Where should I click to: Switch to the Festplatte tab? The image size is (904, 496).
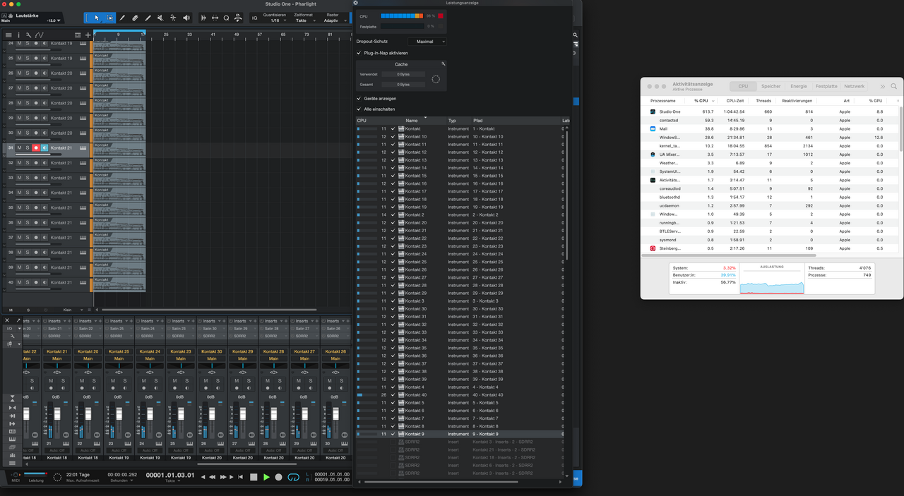[826, 86]
